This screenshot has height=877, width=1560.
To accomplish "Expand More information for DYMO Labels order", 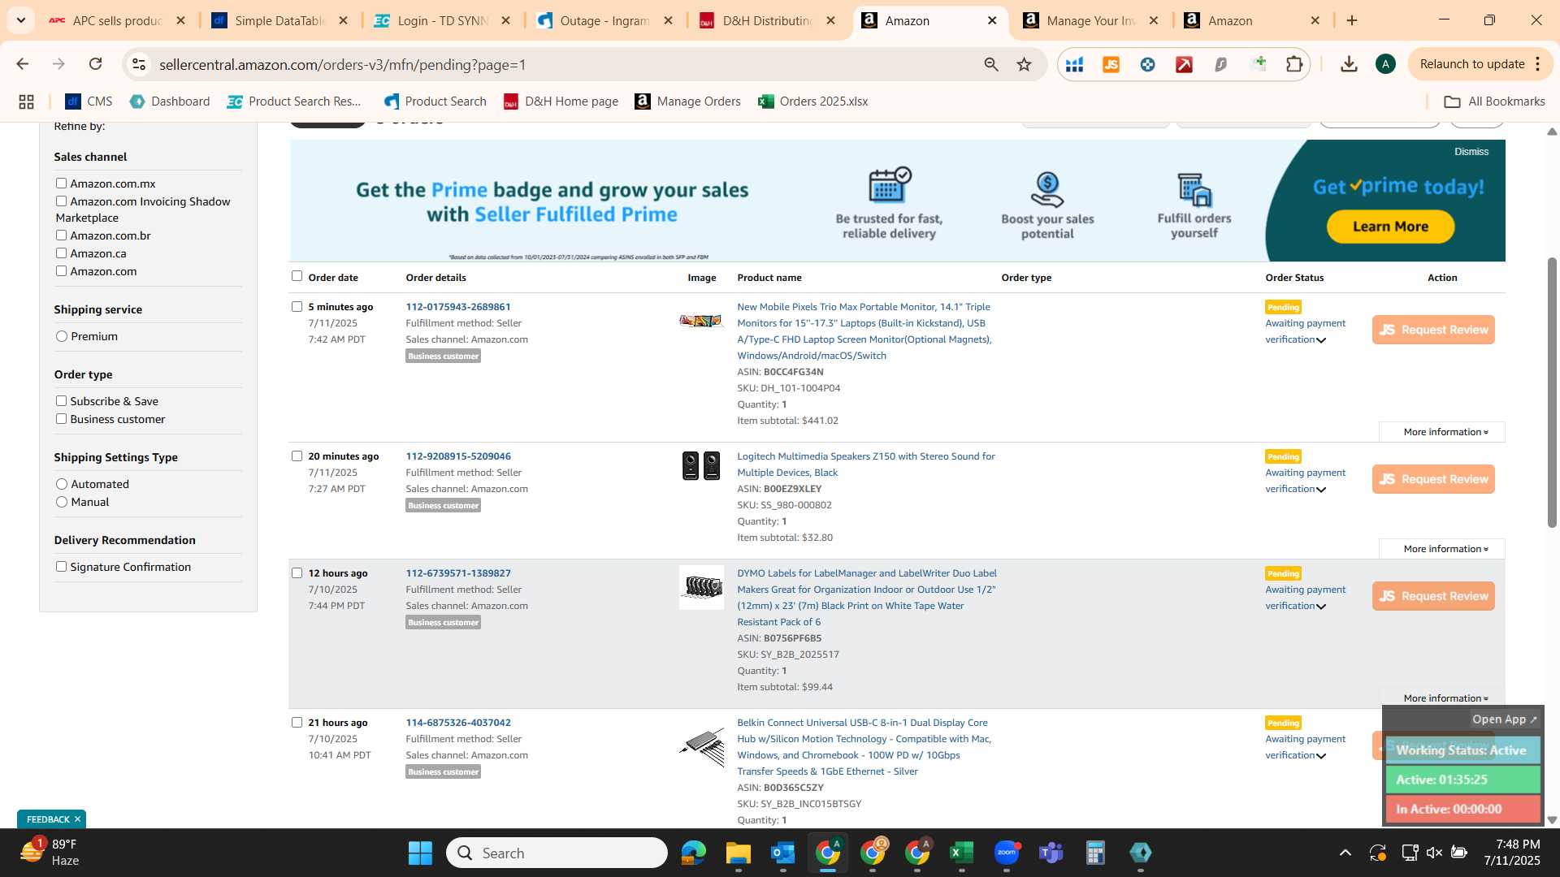I will click(x=1445, y=698).
